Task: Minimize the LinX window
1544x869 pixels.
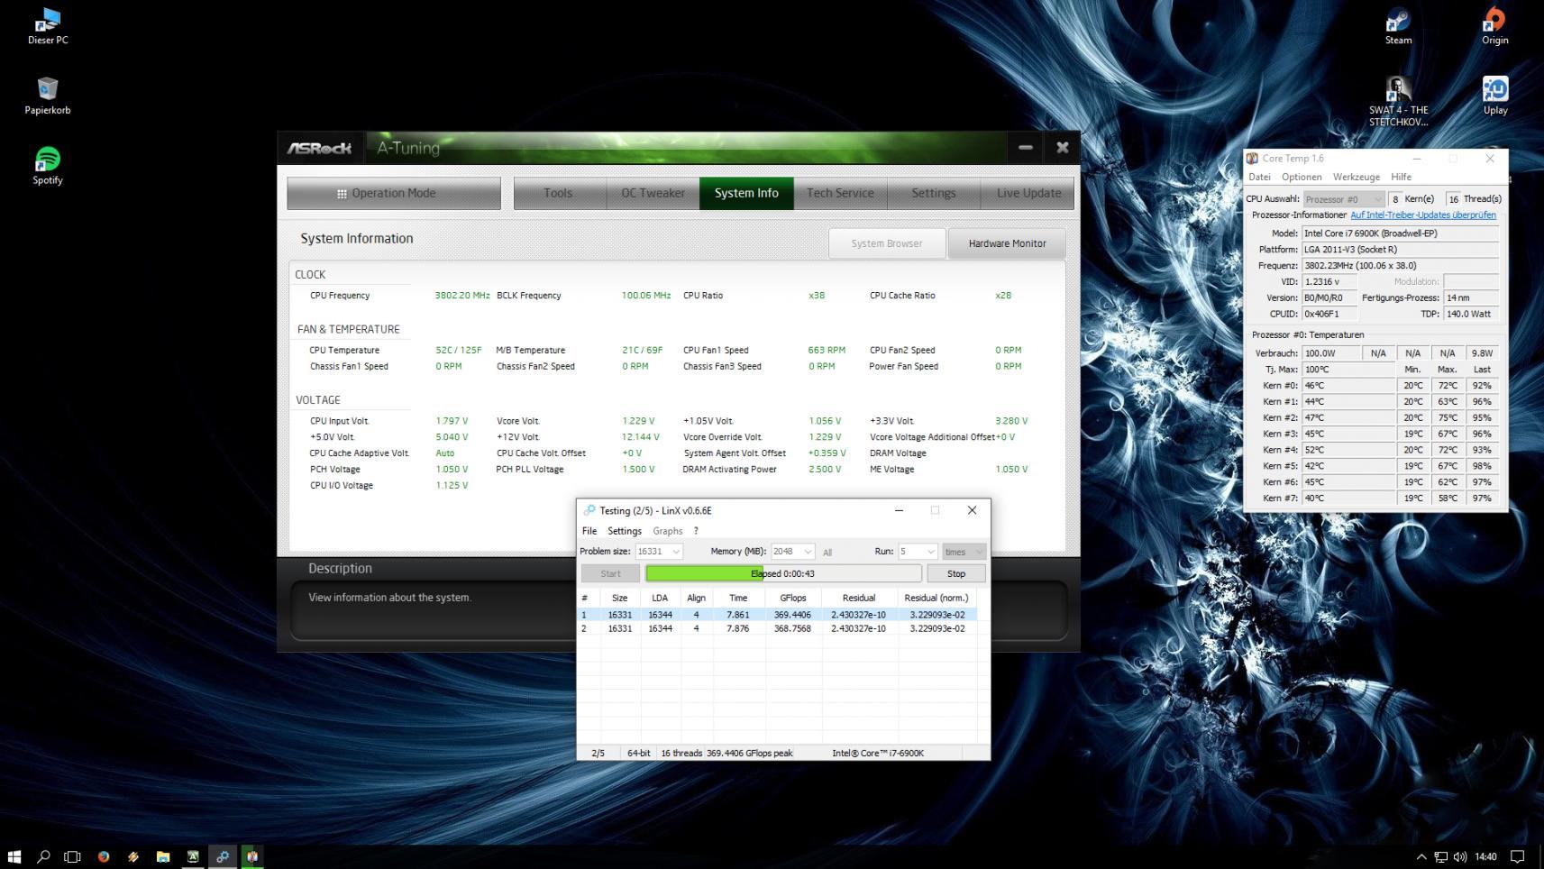Action: (899, 510)
